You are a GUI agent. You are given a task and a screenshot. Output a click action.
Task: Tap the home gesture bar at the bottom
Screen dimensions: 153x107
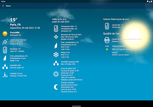pos(76,106)
